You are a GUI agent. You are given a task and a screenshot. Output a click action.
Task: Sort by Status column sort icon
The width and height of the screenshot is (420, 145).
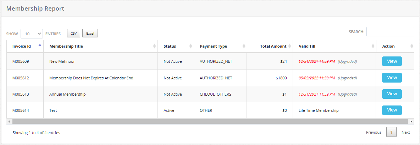191,46
